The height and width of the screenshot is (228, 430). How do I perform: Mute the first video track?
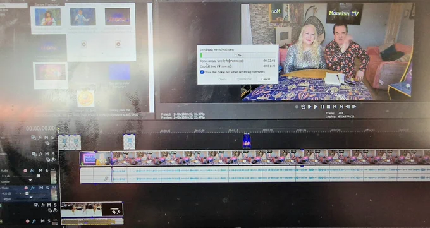coord(46,137)
